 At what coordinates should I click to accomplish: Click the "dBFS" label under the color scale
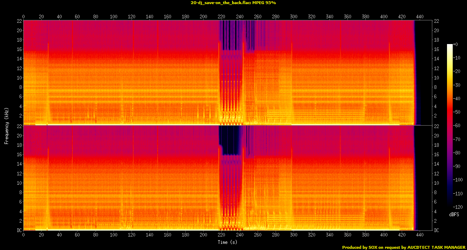(x=455, y=214)
